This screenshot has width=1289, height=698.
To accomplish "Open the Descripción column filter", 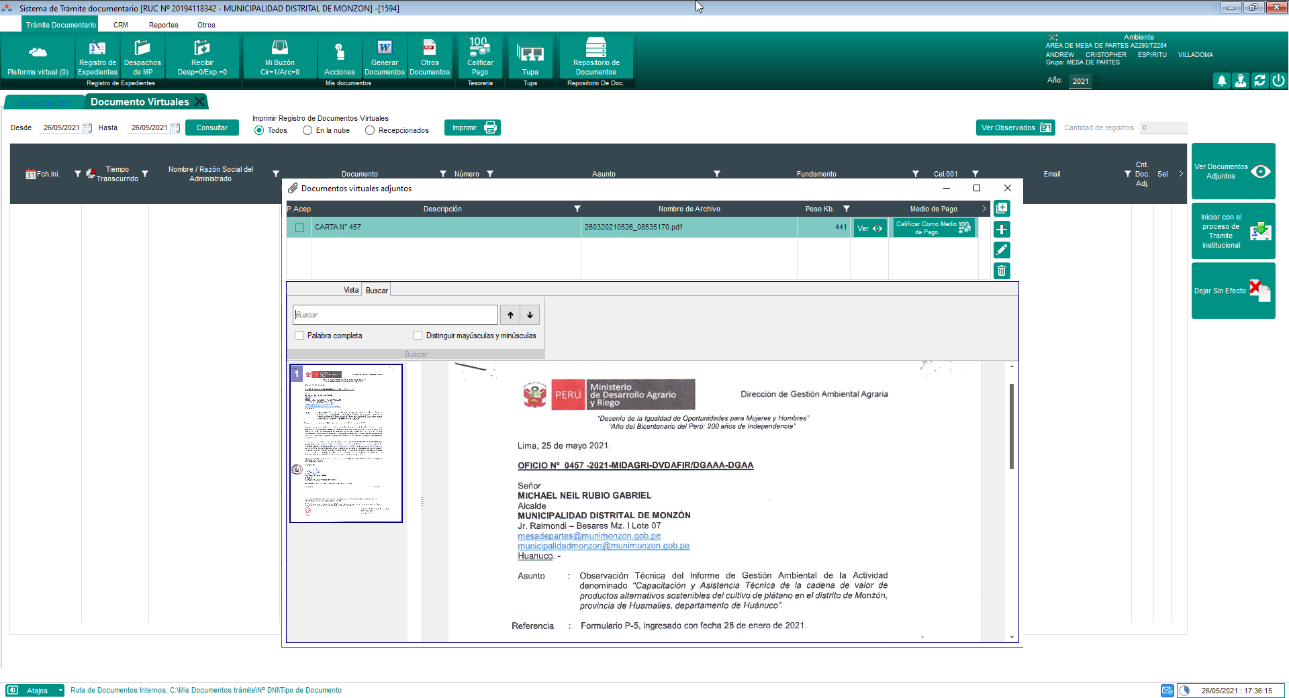I will click(577, 209).
